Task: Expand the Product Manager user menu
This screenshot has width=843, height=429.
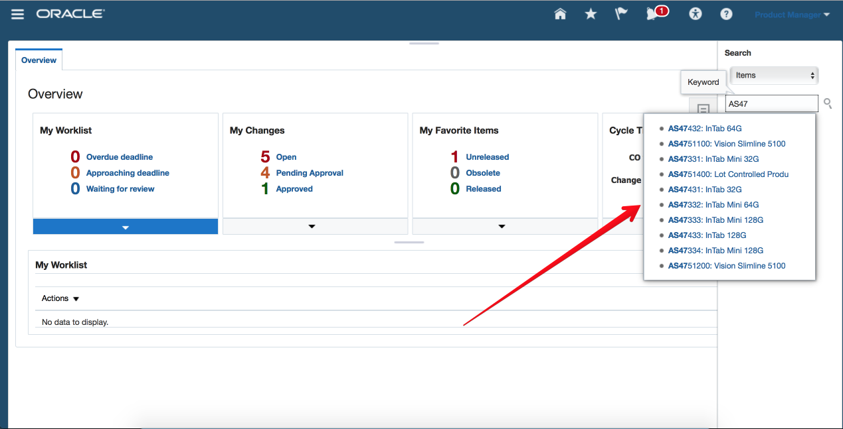Action: tap(793, 15)
